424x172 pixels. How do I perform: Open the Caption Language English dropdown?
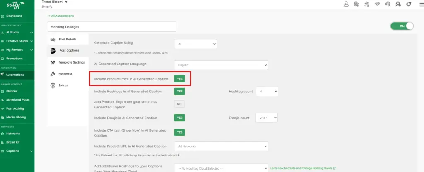(x=221, y=65)
